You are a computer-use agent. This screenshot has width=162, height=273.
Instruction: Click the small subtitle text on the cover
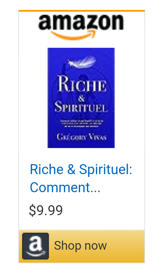tap(82, 123)
